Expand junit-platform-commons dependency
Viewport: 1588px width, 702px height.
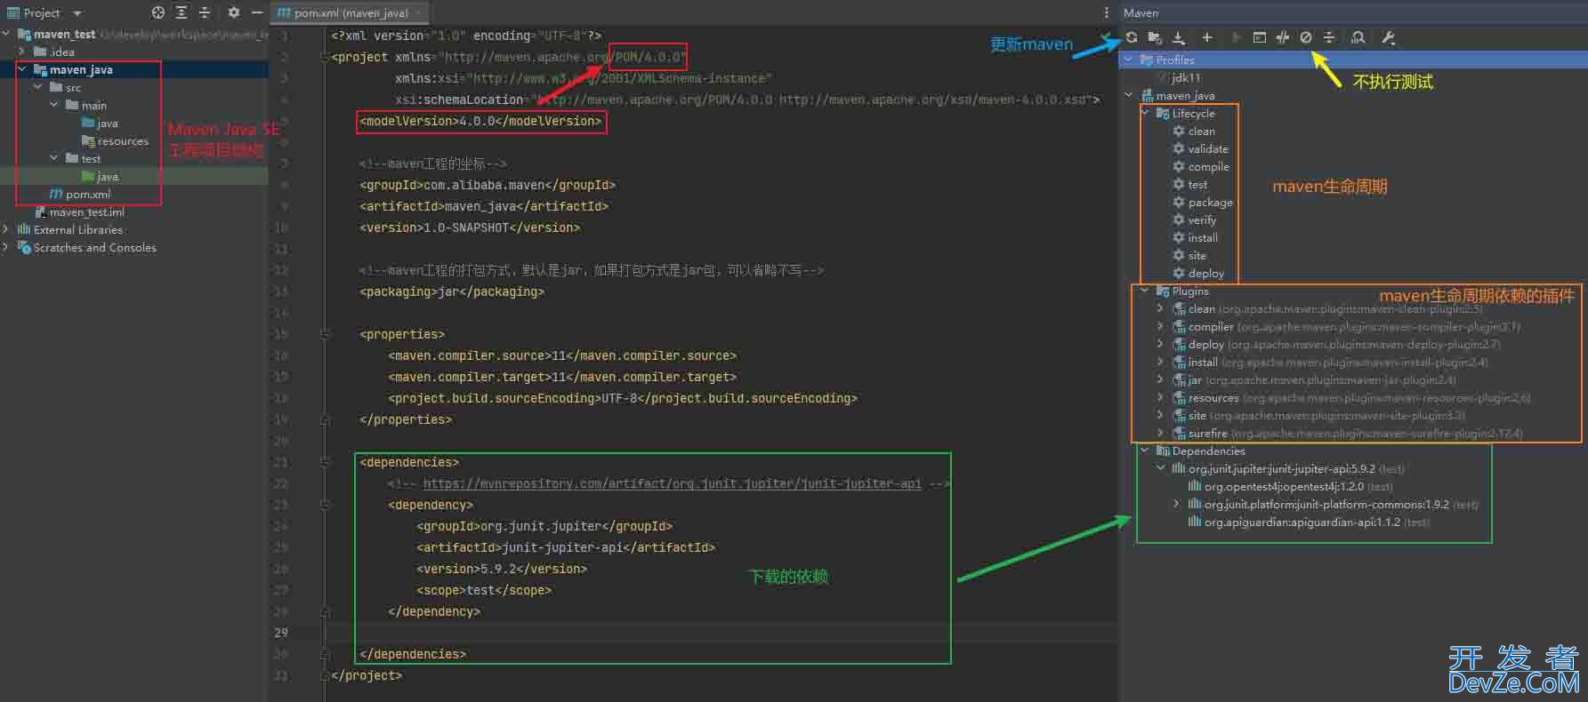click(x=1176, y=504)
